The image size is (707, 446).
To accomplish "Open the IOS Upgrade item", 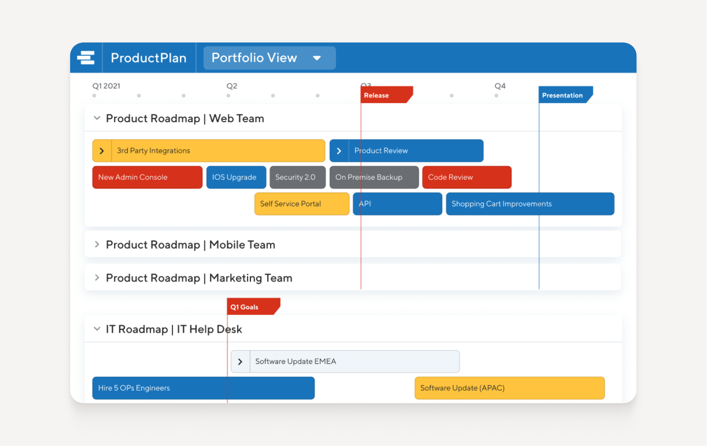I will pyautogui.click(x=236, y=177).
